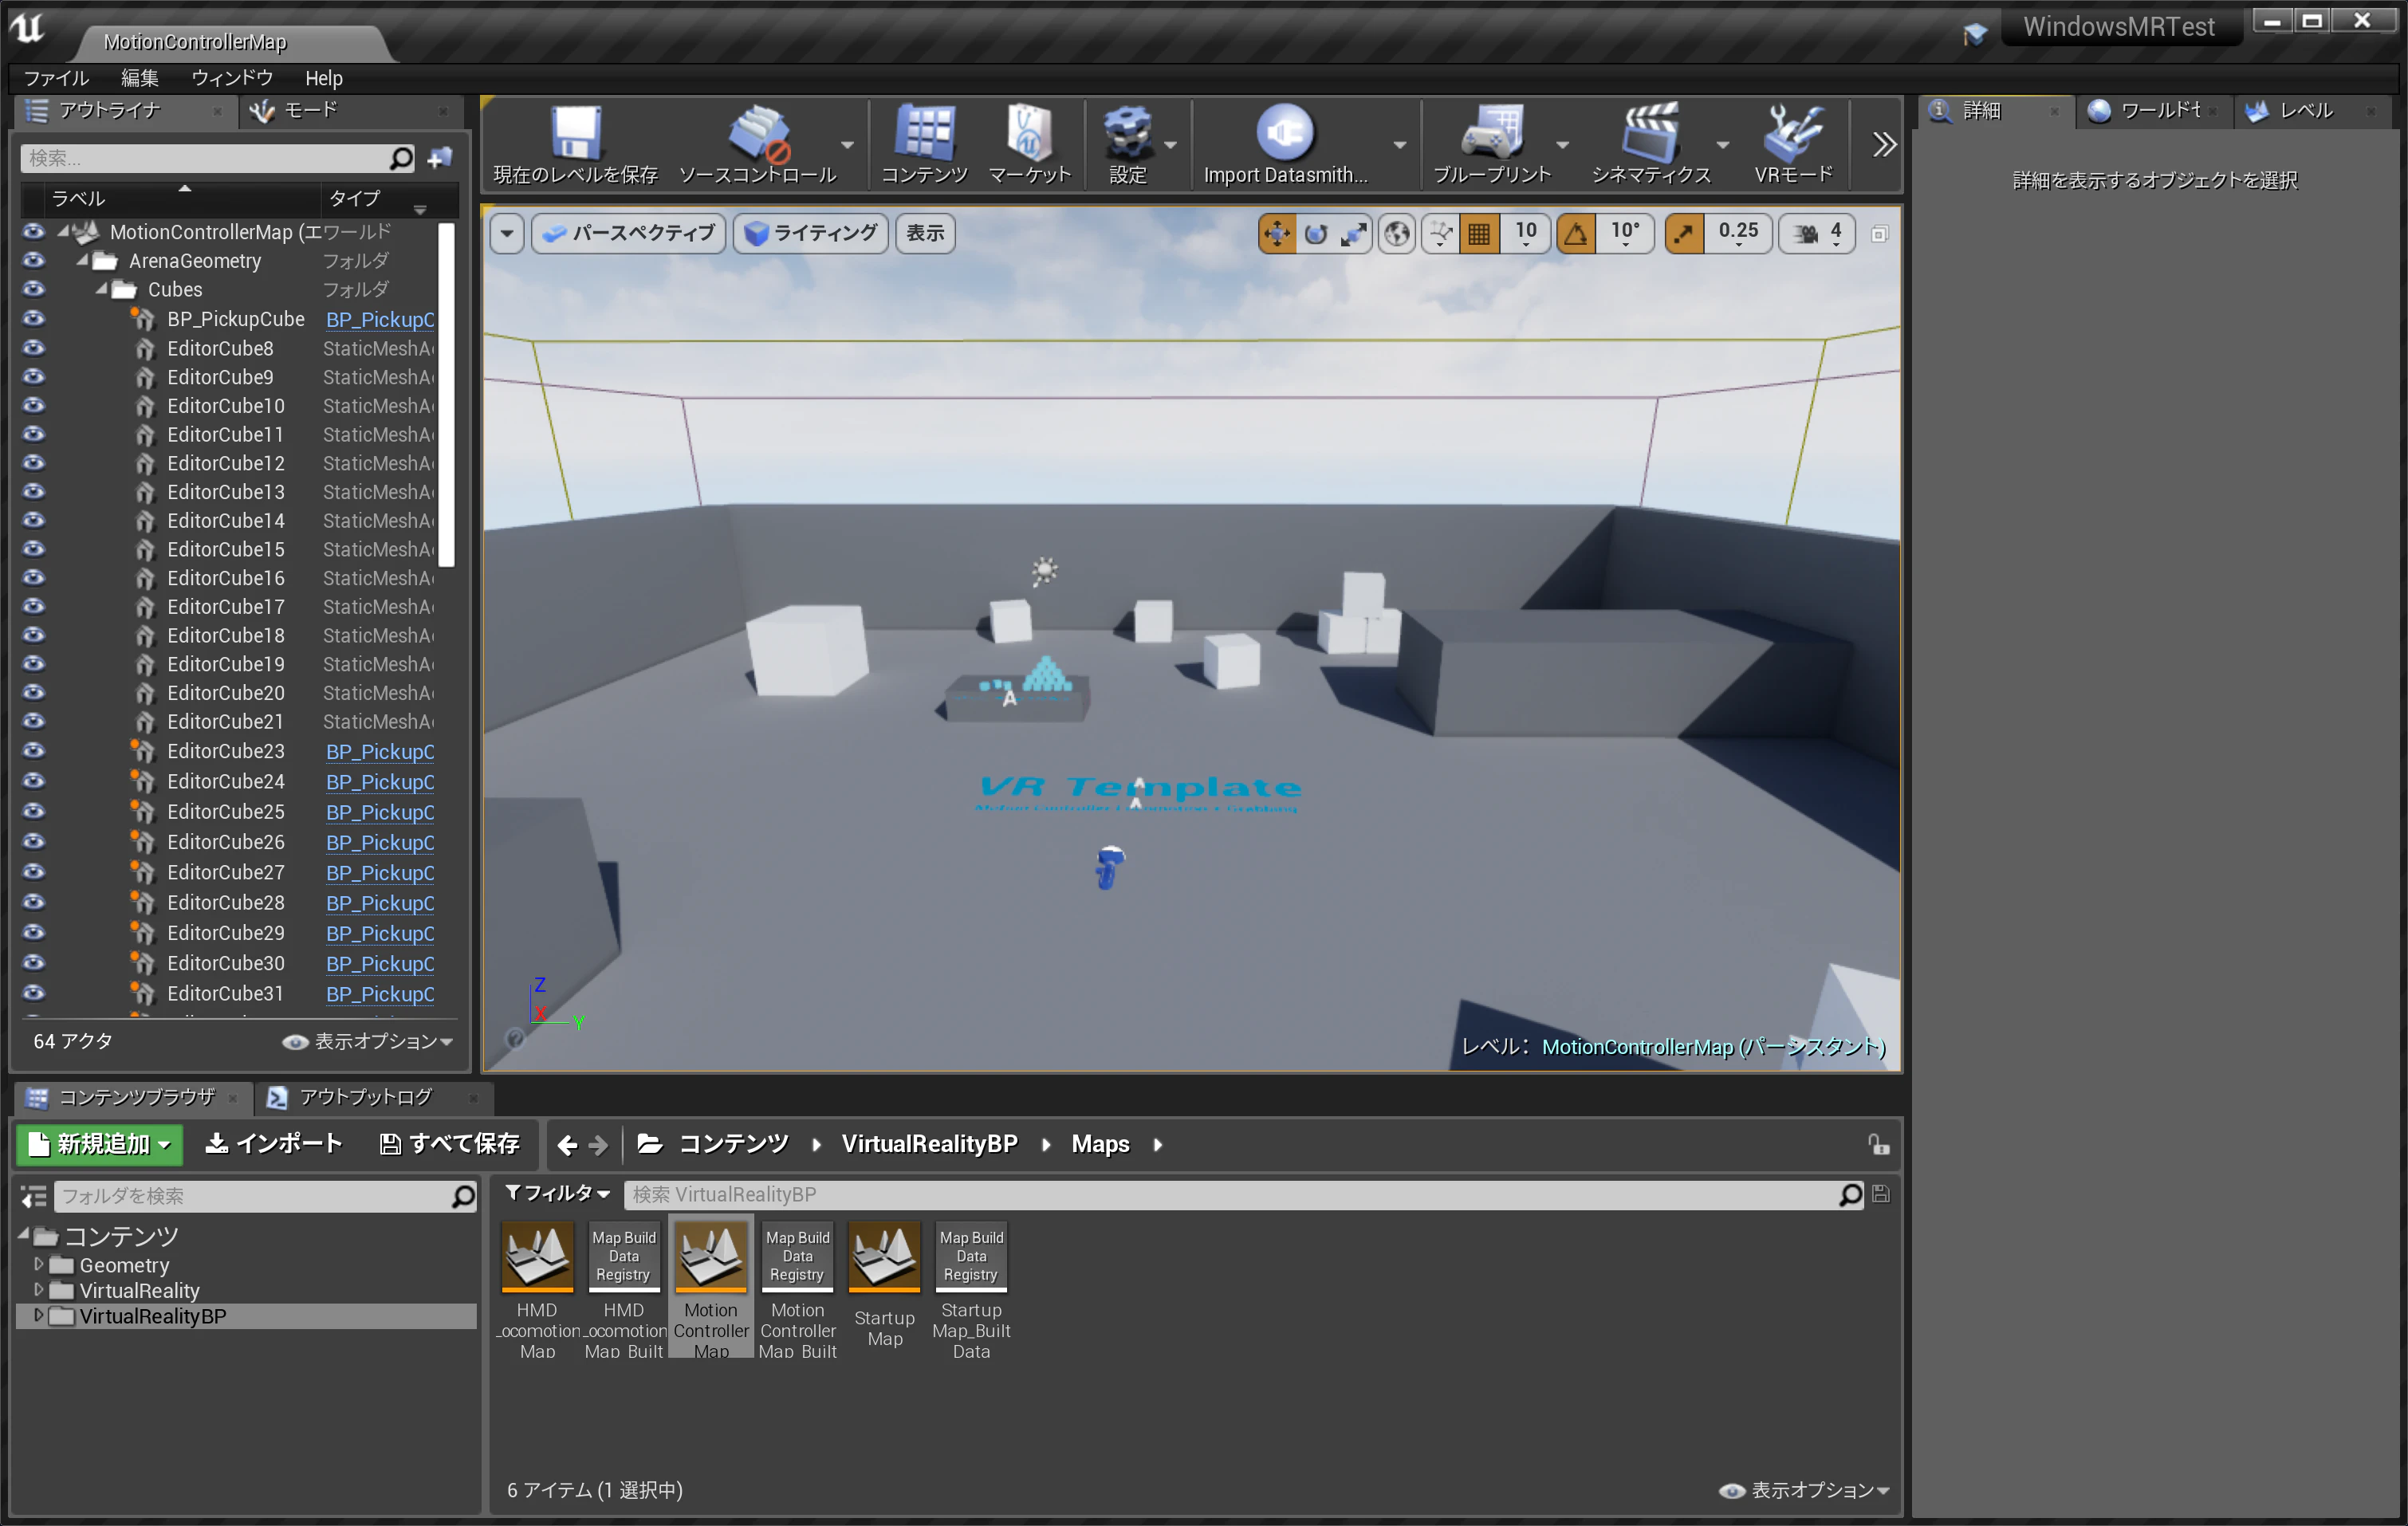The width and height of the screenshot is (2408, 1526).
Task: Click camera speed icon in viewport
Action: coord(1805,234)
